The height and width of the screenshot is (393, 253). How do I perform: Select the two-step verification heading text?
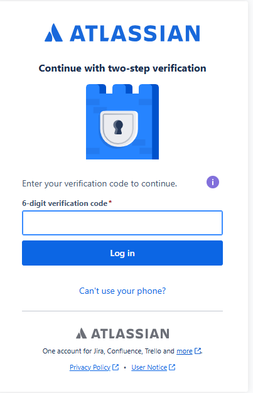tap(122, 68)
